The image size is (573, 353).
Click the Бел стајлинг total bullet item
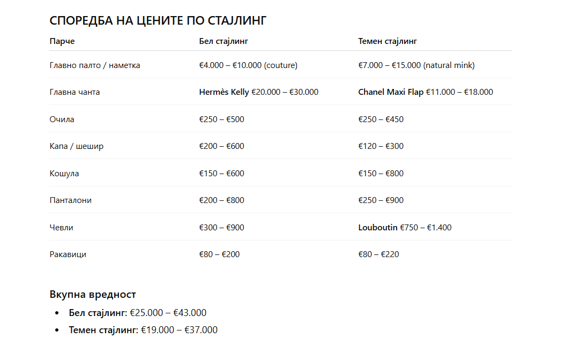(x=138, y=313)
